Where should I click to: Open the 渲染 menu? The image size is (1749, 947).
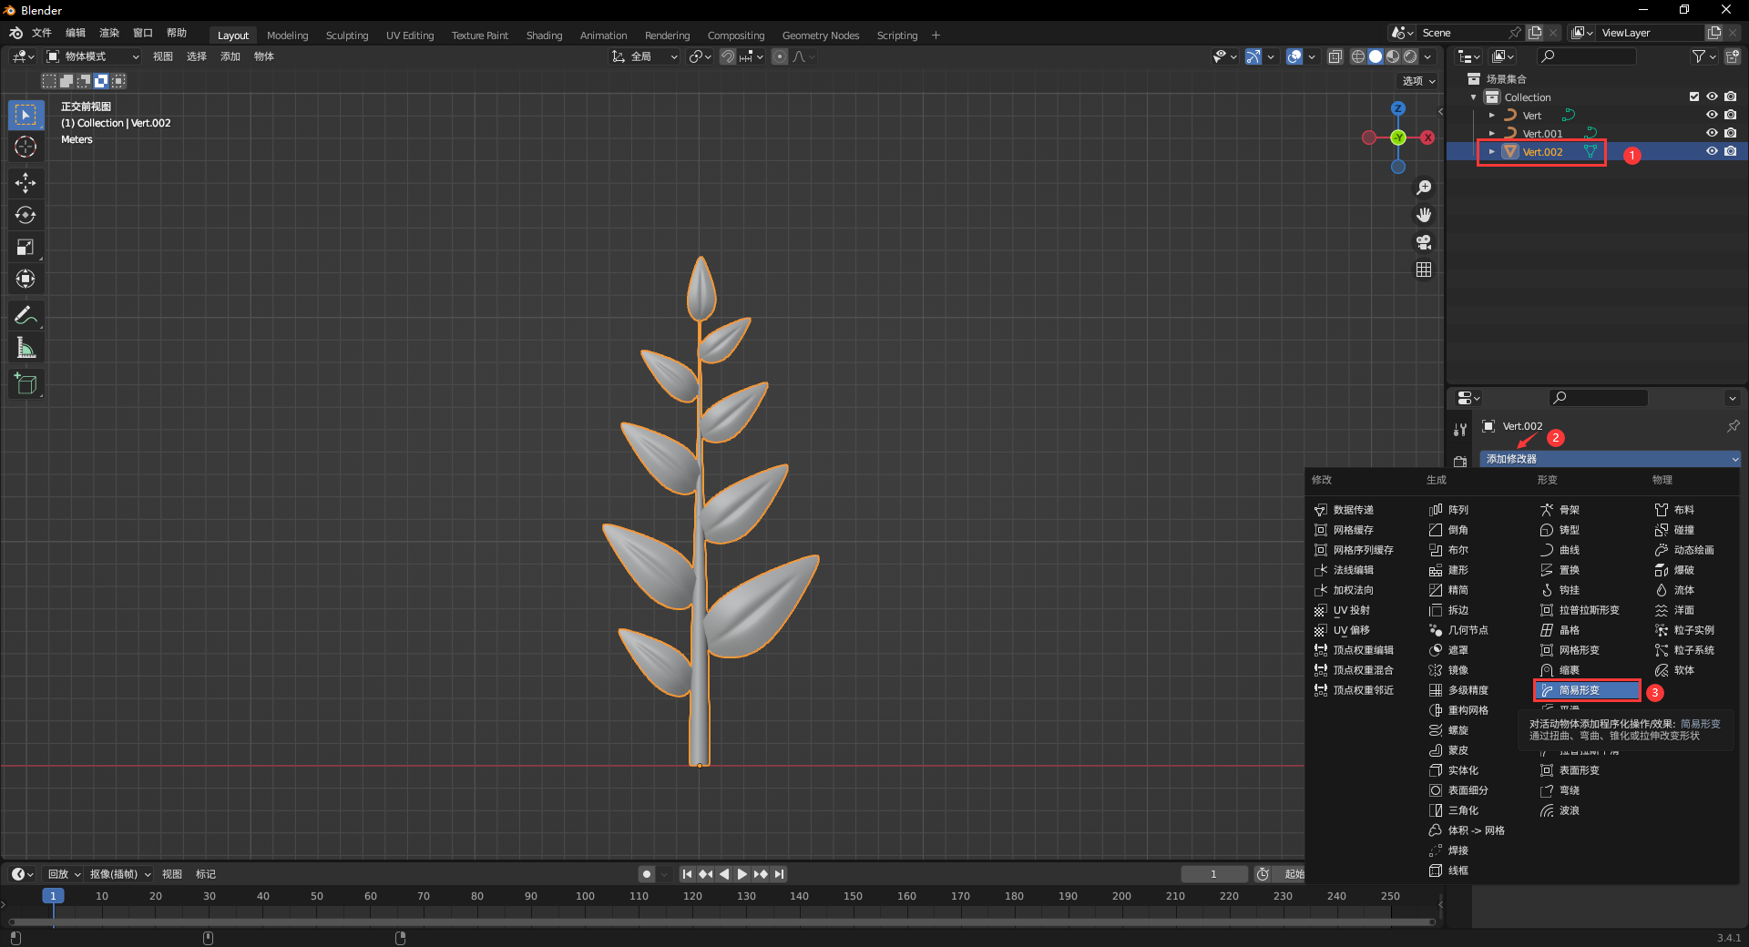click(x=109, y=33)
